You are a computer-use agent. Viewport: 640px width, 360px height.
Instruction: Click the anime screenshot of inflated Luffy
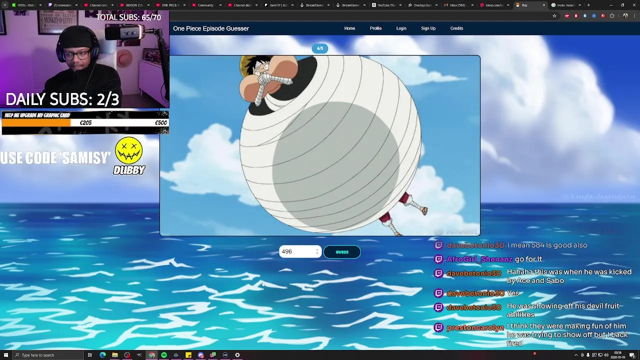click(x=320, y=145)
